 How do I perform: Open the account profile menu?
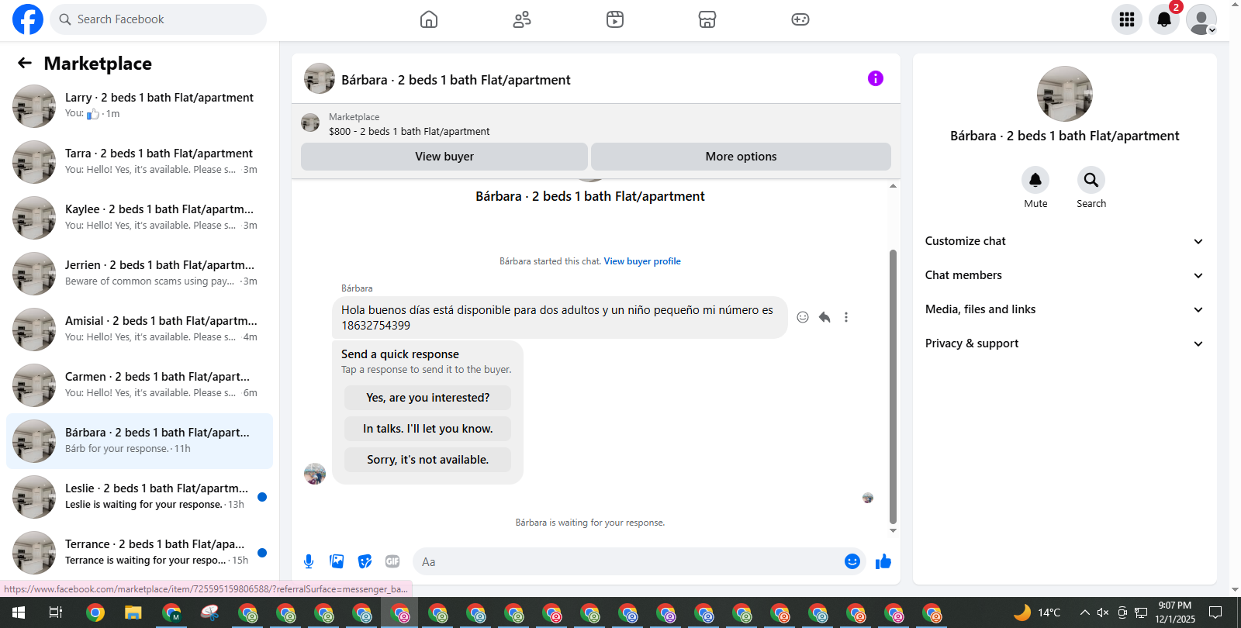[x=1201, y=19]
